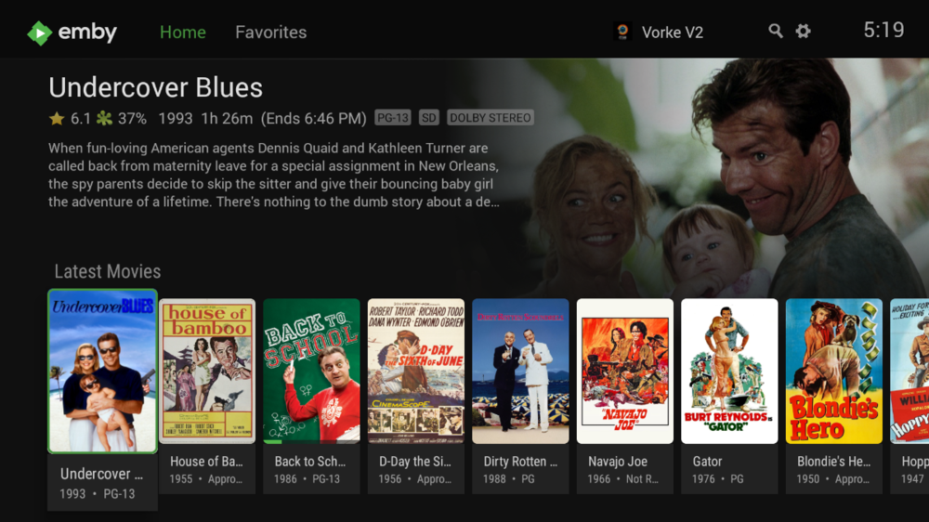
Task: Open the Latest Movies section heading
Action: click(107, 271)
